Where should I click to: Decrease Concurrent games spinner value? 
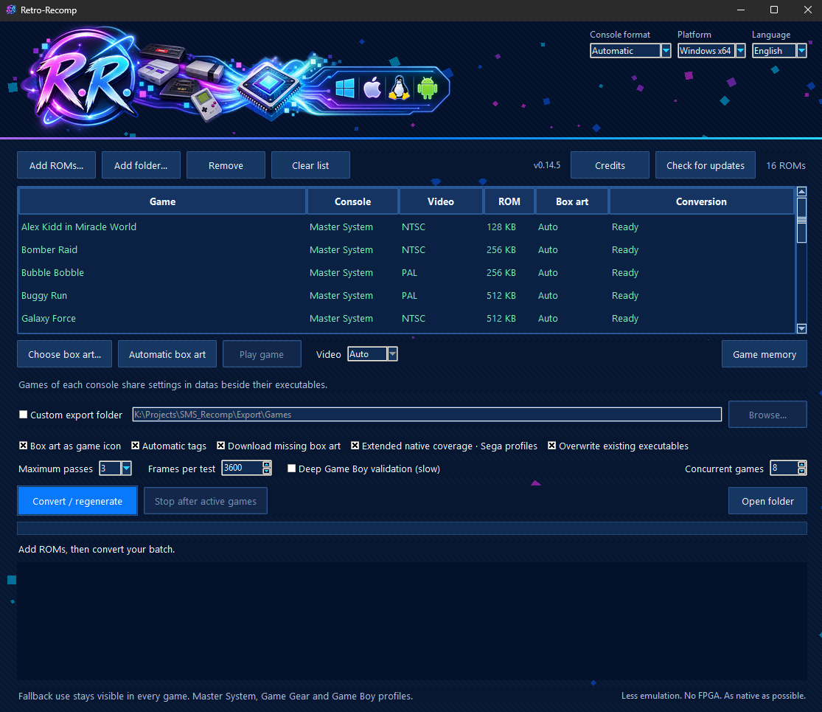click(x=801, y=471)
